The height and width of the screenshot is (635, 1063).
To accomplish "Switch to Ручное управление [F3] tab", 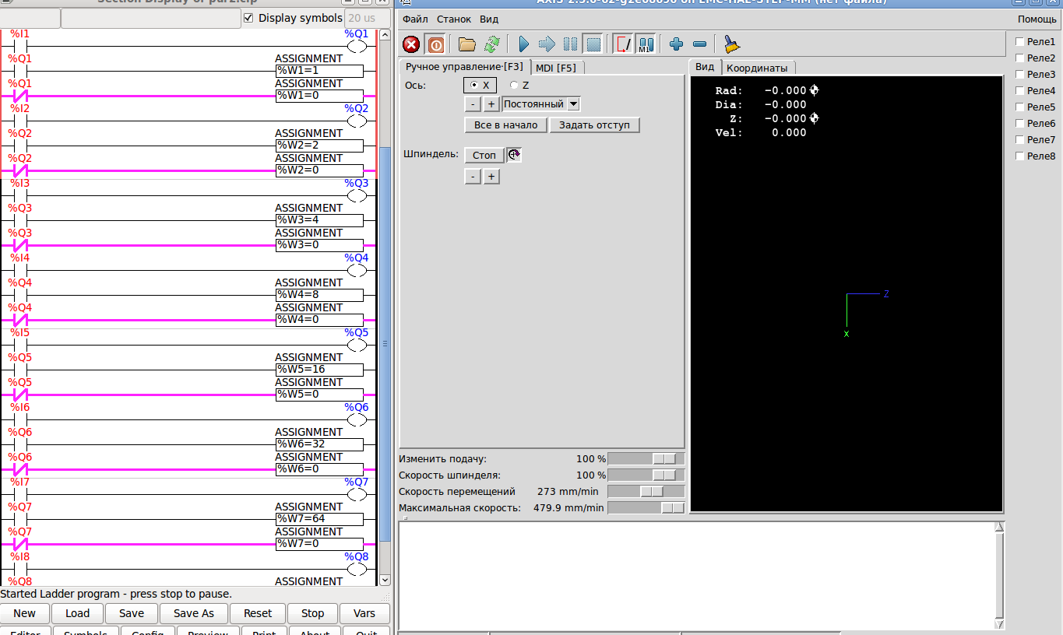I will 464,67.
